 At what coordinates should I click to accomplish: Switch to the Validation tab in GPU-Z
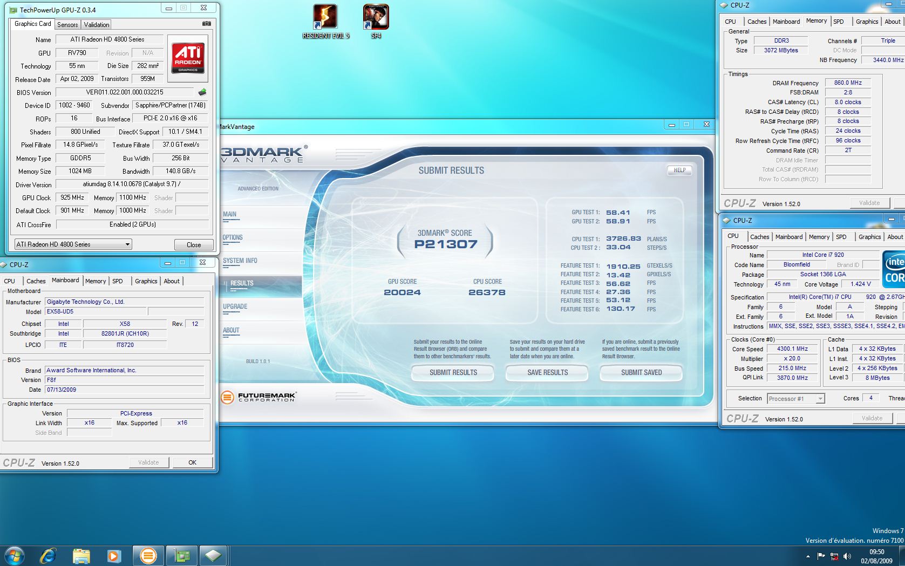click(97, 24)
